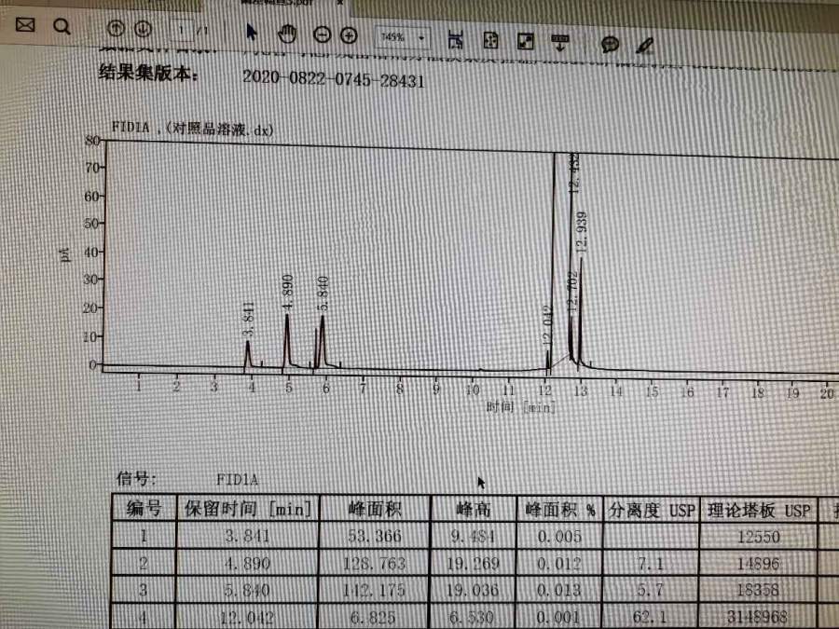Click the fit-width page icon
The image size is (839, 629).
point(456,39)
